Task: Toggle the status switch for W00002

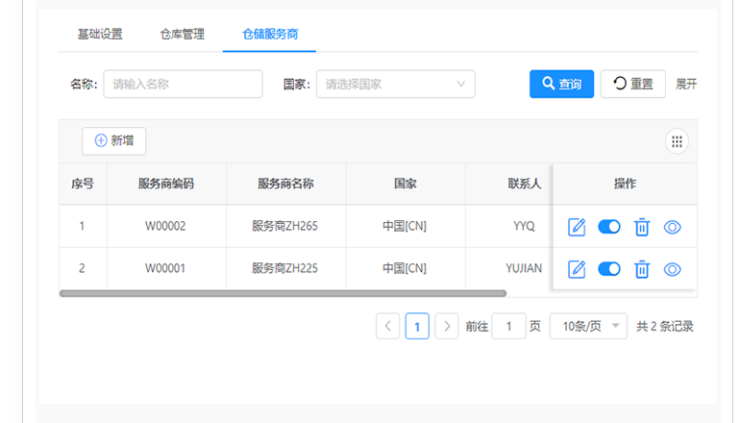Action: click(609, 227)
